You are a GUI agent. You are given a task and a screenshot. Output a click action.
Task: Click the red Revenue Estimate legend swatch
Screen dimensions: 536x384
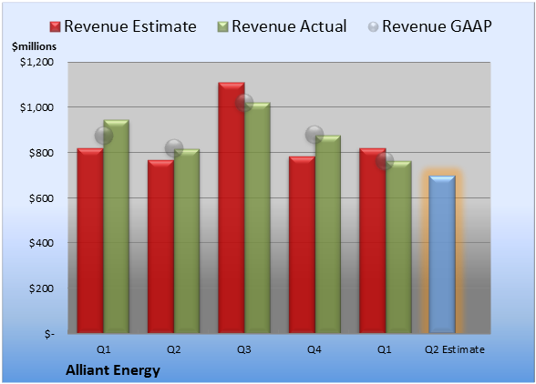[55, 27]
